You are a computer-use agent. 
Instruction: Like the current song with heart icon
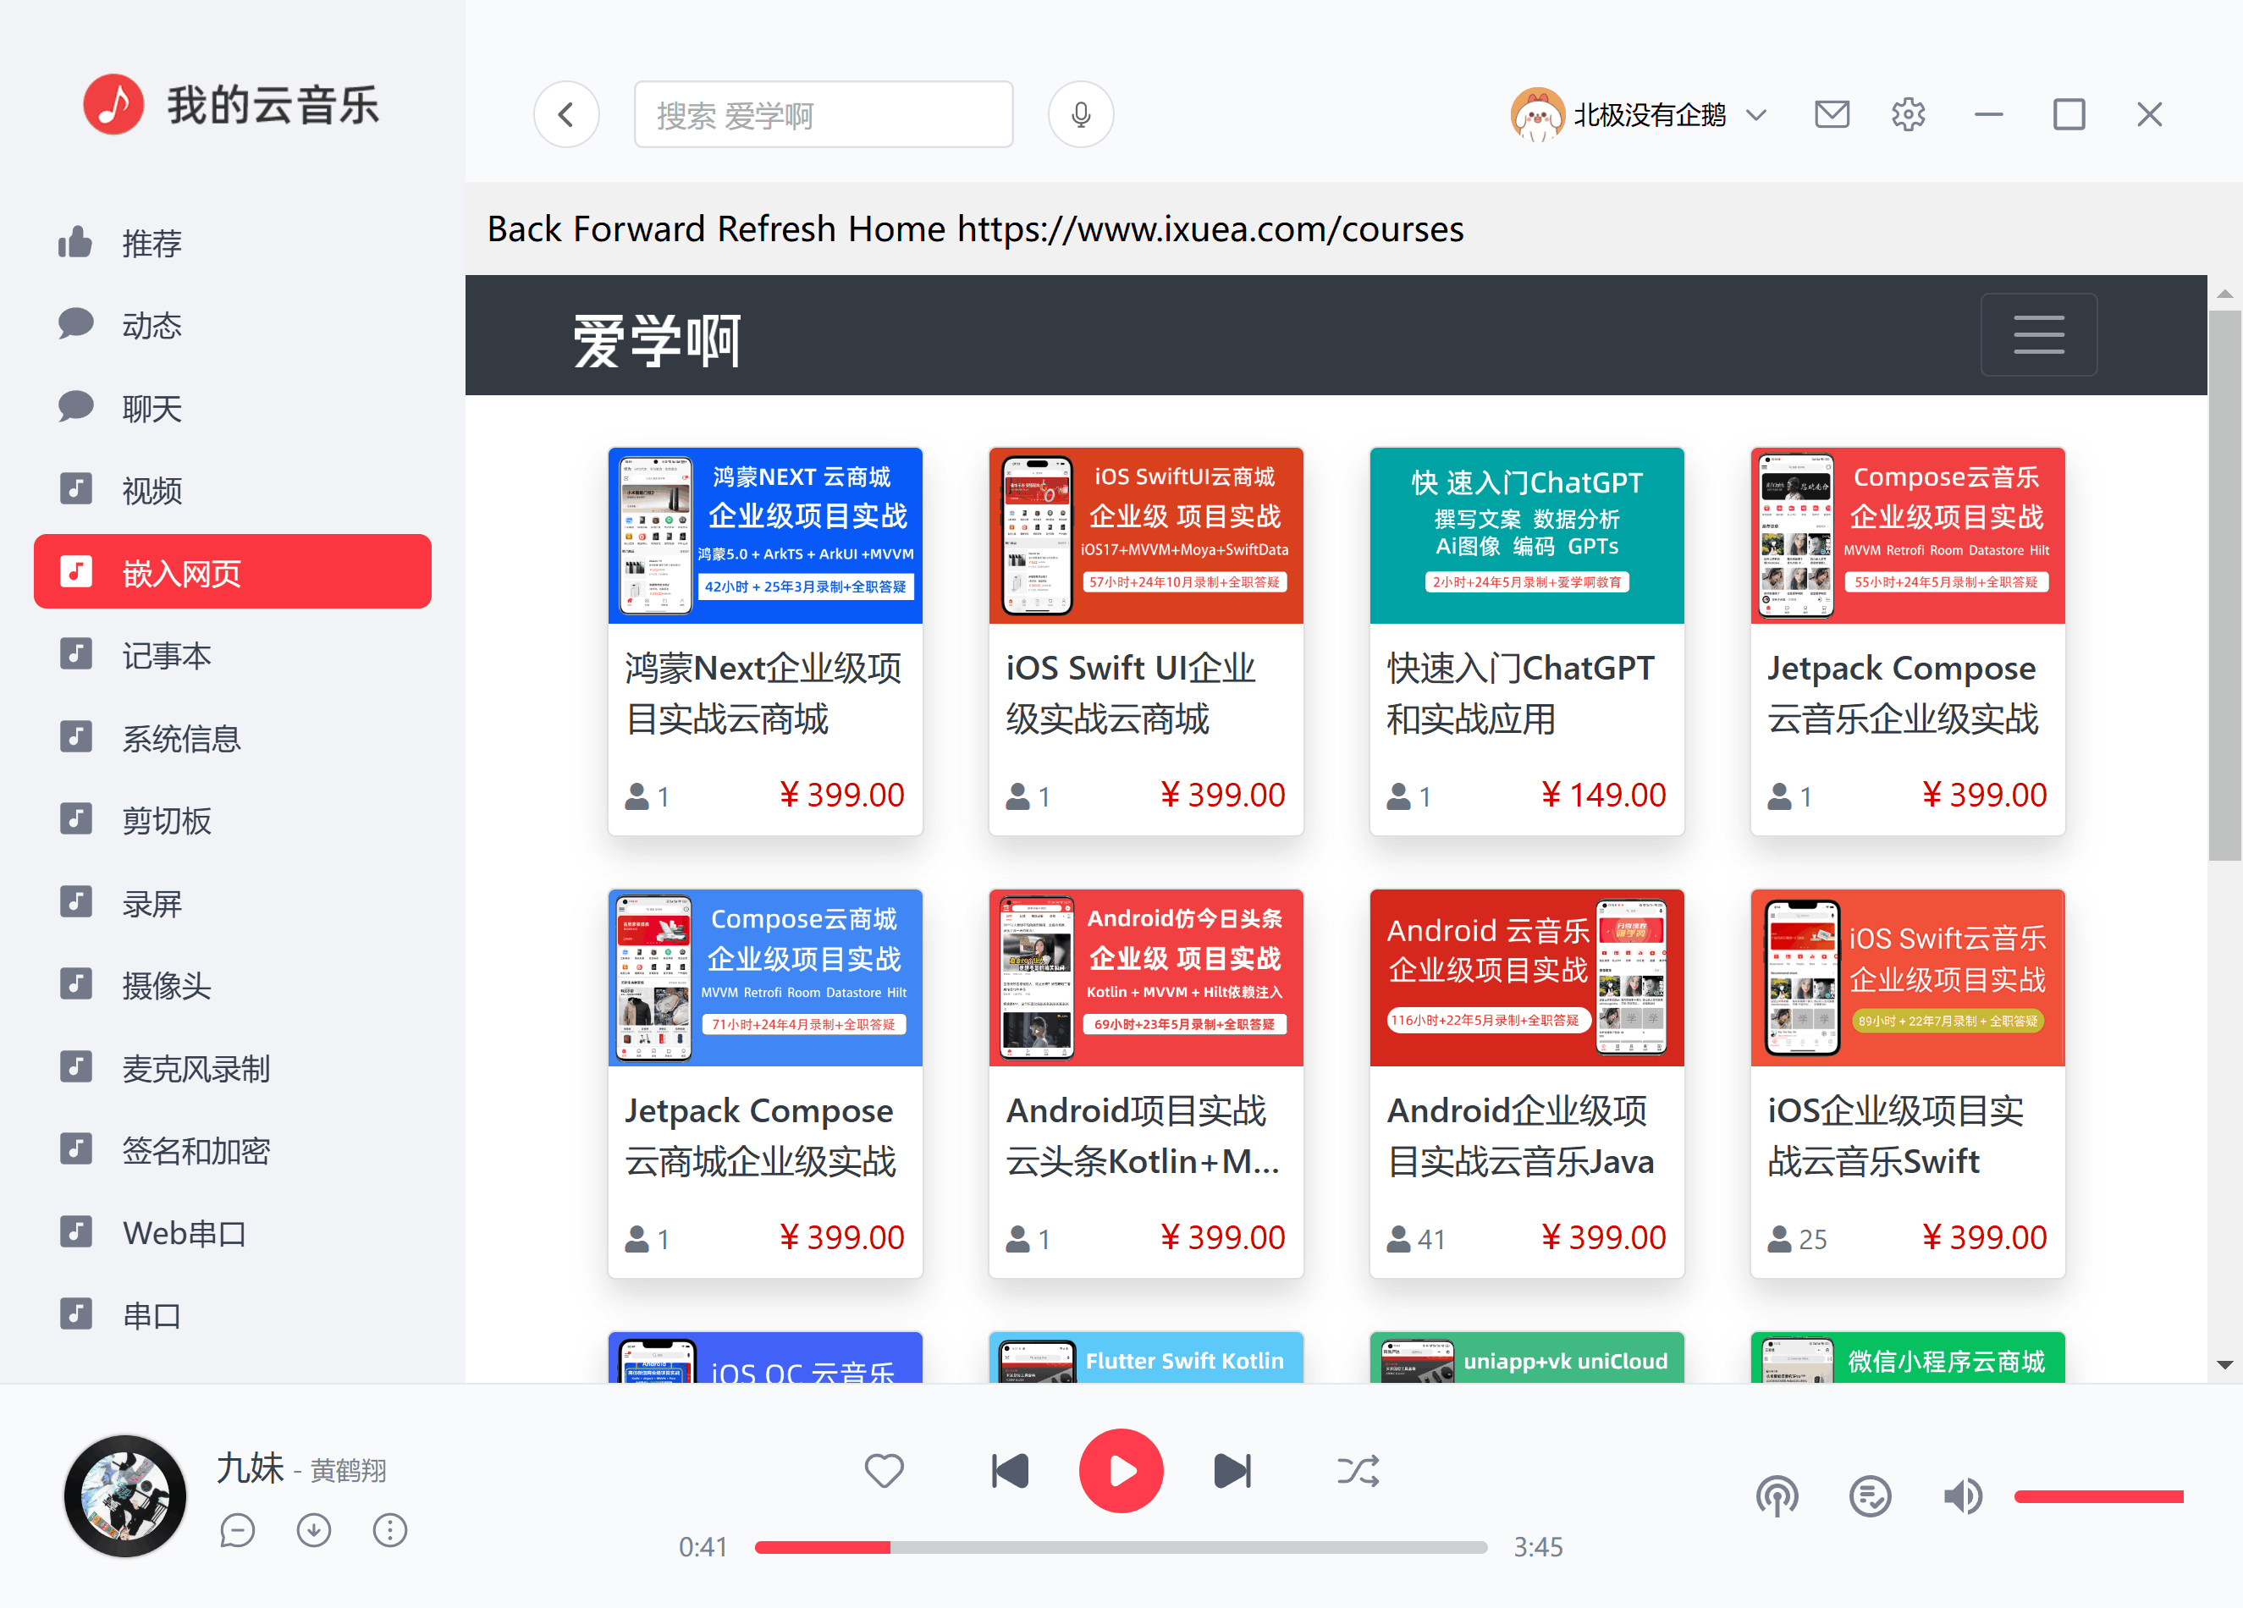[885, 1471]
